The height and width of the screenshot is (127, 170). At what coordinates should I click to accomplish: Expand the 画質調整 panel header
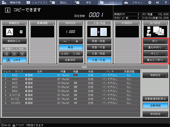[x=42, y=23]
